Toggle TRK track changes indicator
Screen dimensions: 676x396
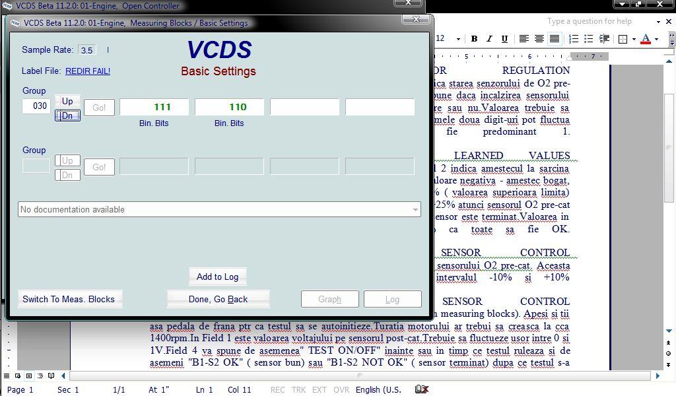pos(298,389)
